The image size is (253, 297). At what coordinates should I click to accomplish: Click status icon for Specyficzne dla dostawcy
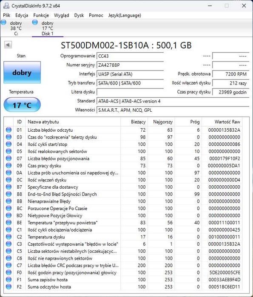tap(9, 187)
